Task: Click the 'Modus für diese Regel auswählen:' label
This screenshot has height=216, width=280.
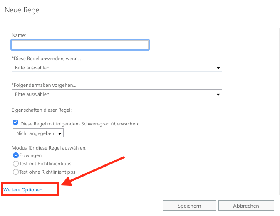Action: tap(49, 148)
